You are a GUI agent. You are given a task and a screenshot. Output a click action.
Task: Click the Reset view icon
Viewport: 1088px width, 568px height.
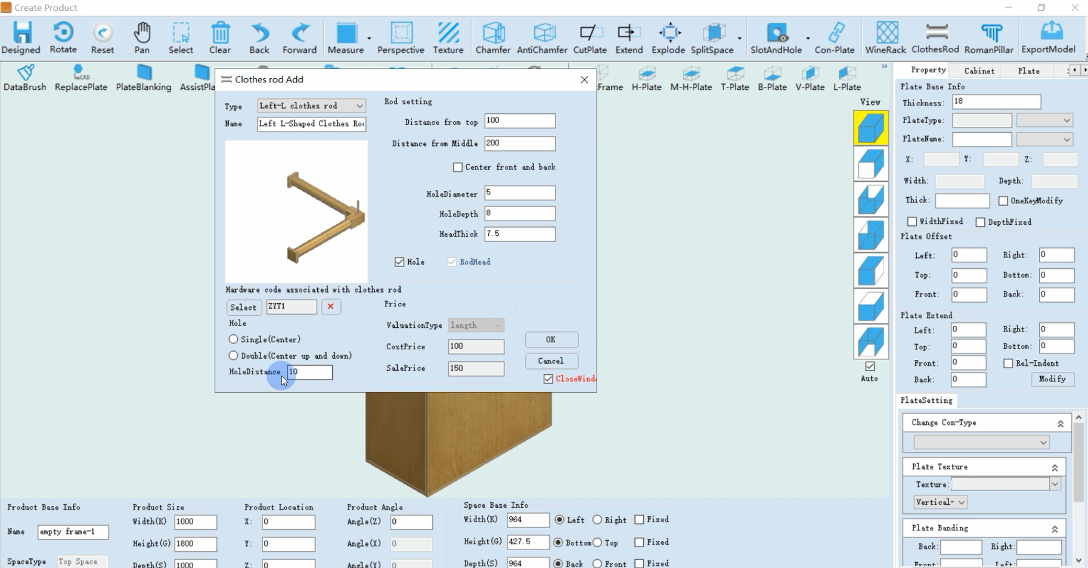(103, 38)
